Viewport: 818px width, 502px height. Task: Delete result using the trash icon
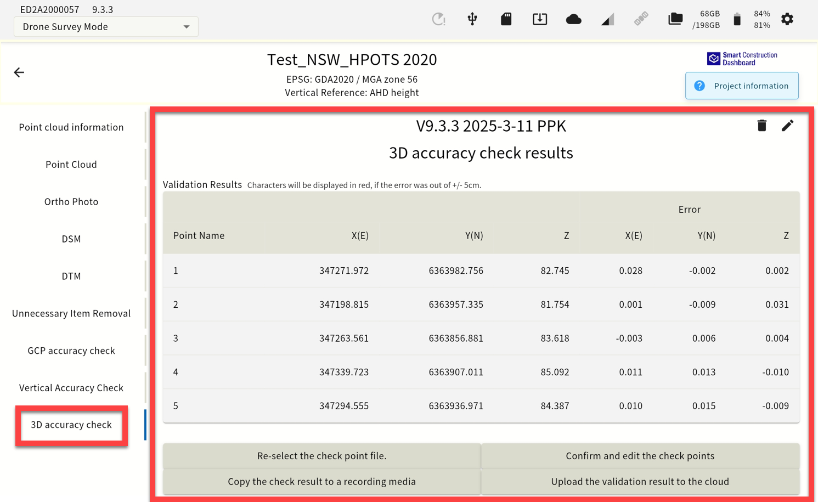point(761,126)
